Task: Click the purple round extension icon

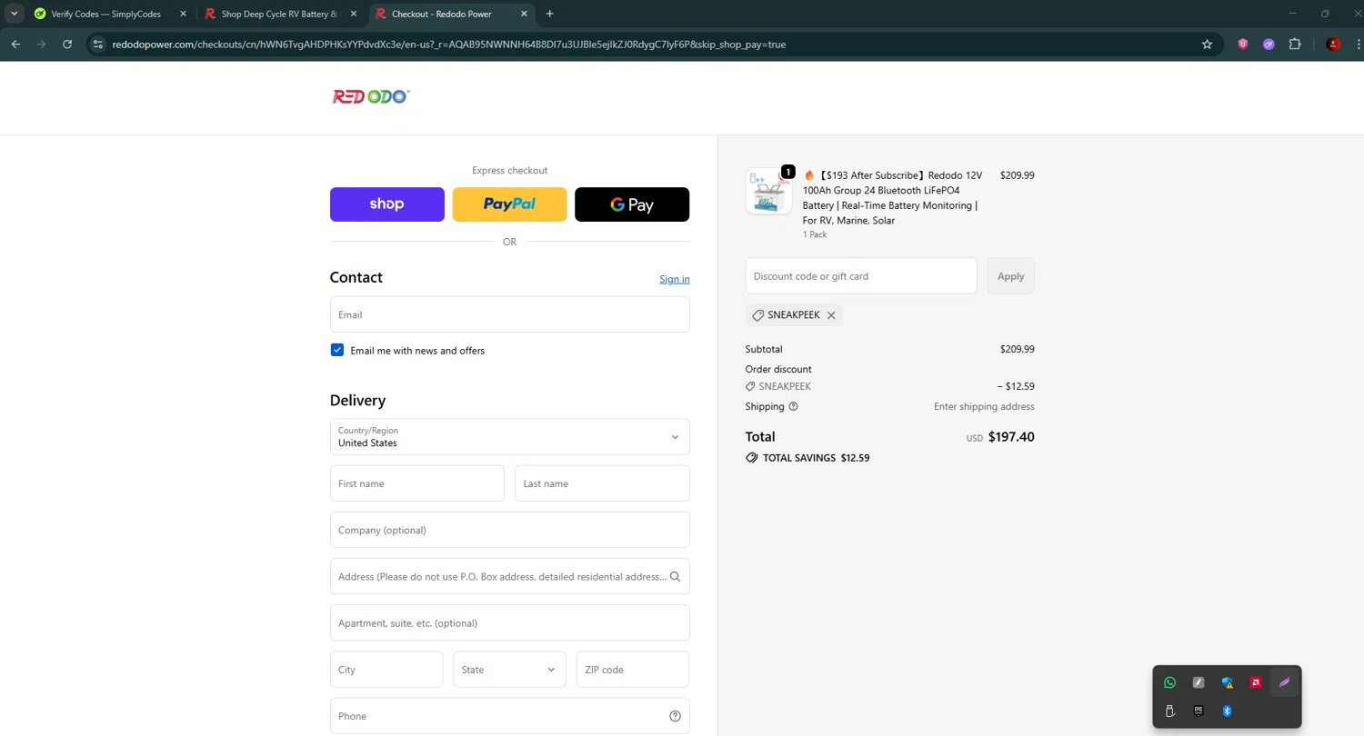Action: [1269, 44]
